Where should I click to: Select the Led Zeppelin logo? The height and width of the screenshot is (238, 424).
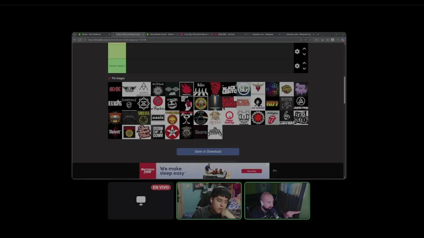pyautogui.click(x=287, y=103)
